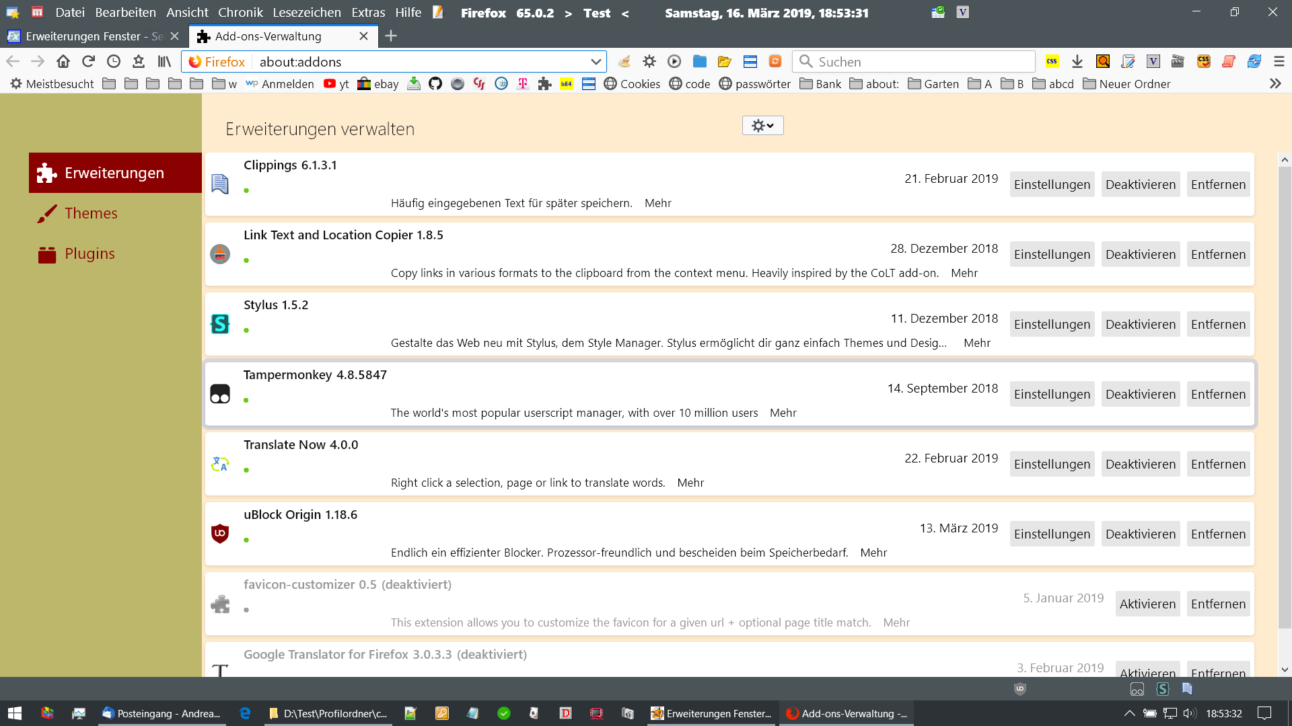Viewport: 1292px width, 726px height.
Task: Open the History clock icon
Action: (x=114, y=62)
